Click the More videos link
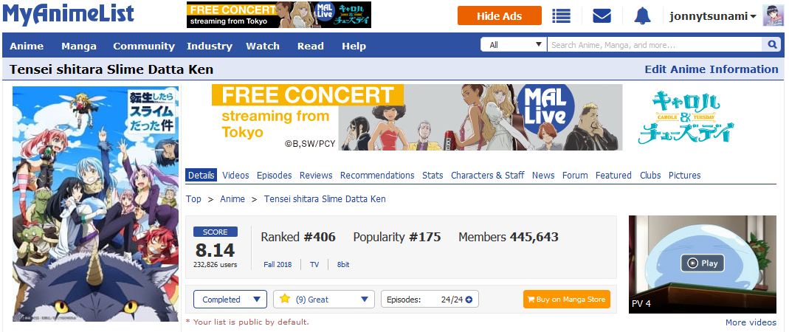The width and height of the screenshot is (789, 332). click(x=751, y=322)
